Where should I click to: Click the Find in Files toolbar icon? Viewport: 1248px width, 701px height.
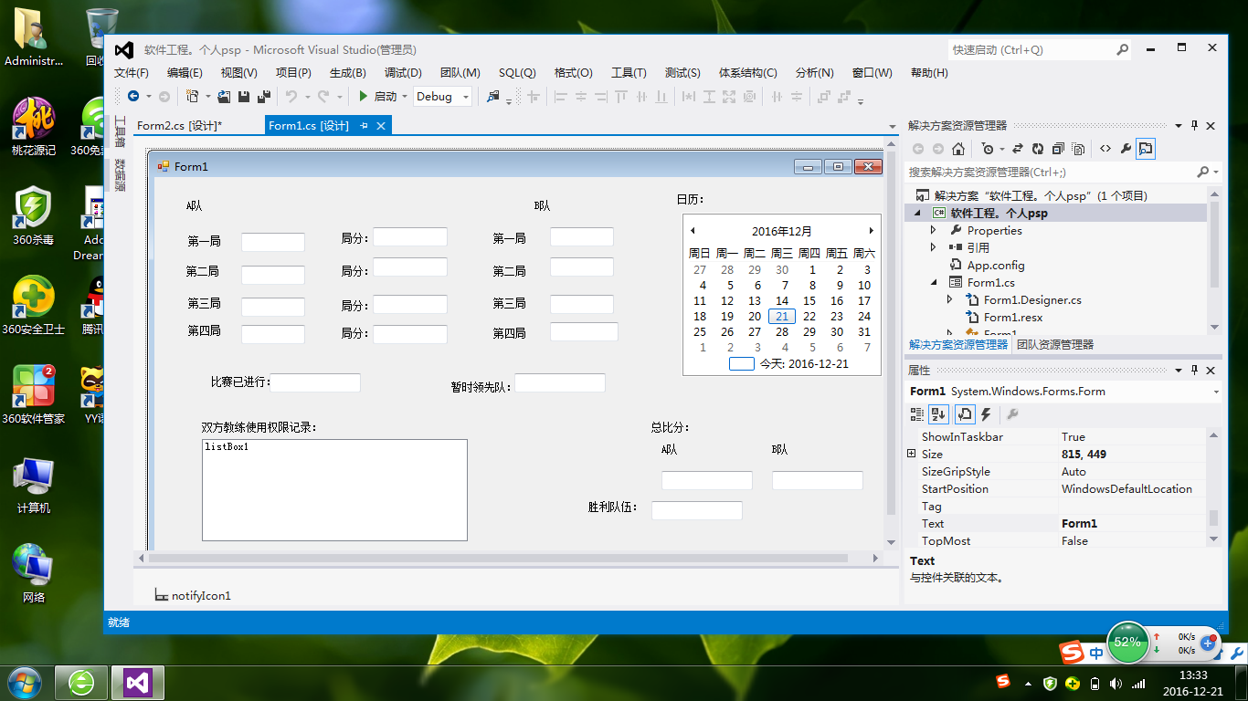[x=493, y=97]
